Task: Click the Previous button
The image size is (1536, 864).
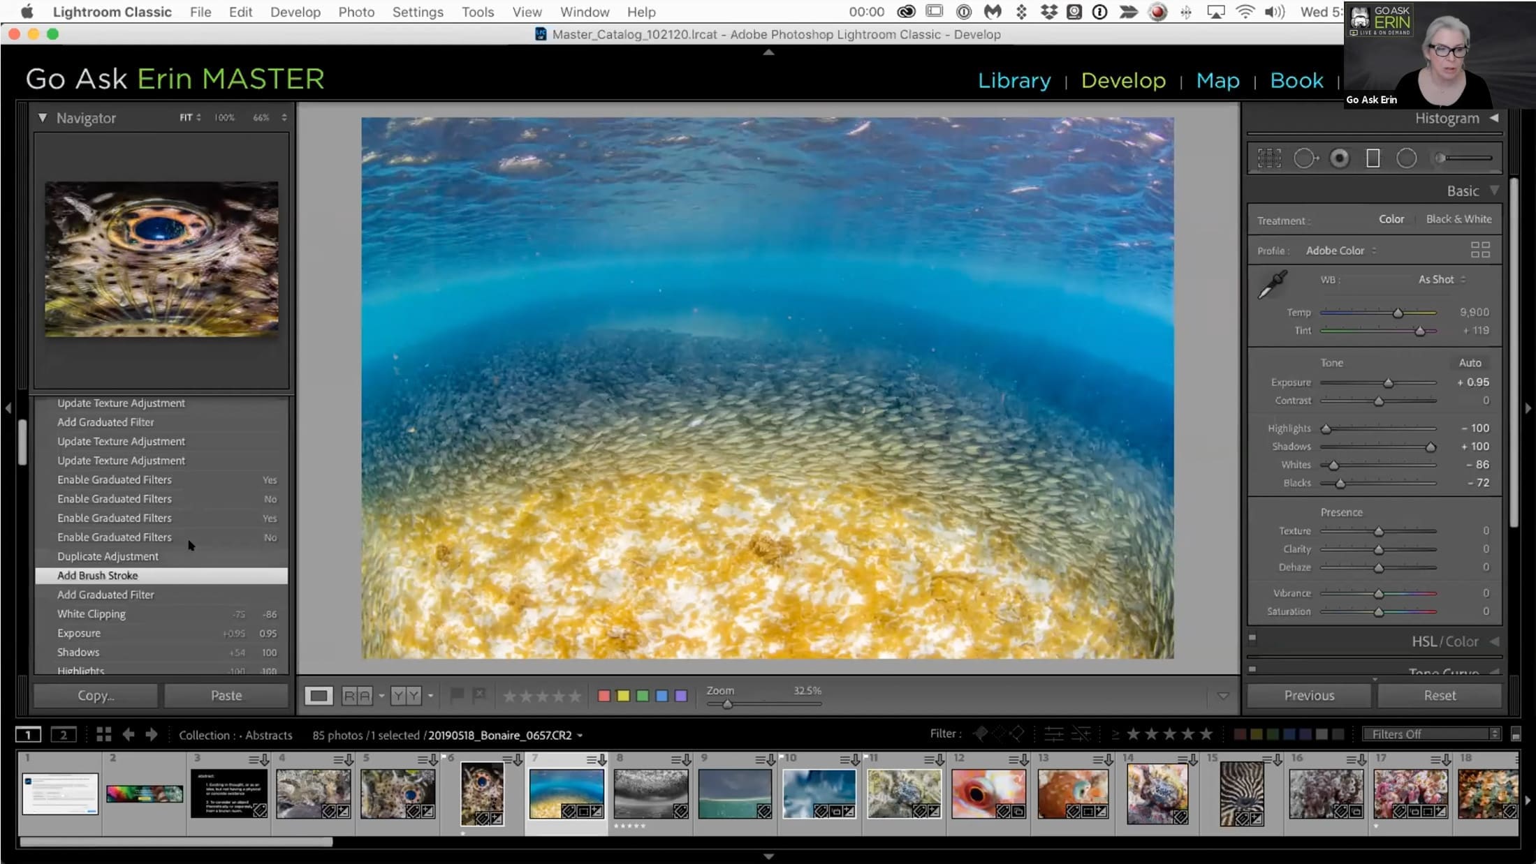Action: 1309,696
